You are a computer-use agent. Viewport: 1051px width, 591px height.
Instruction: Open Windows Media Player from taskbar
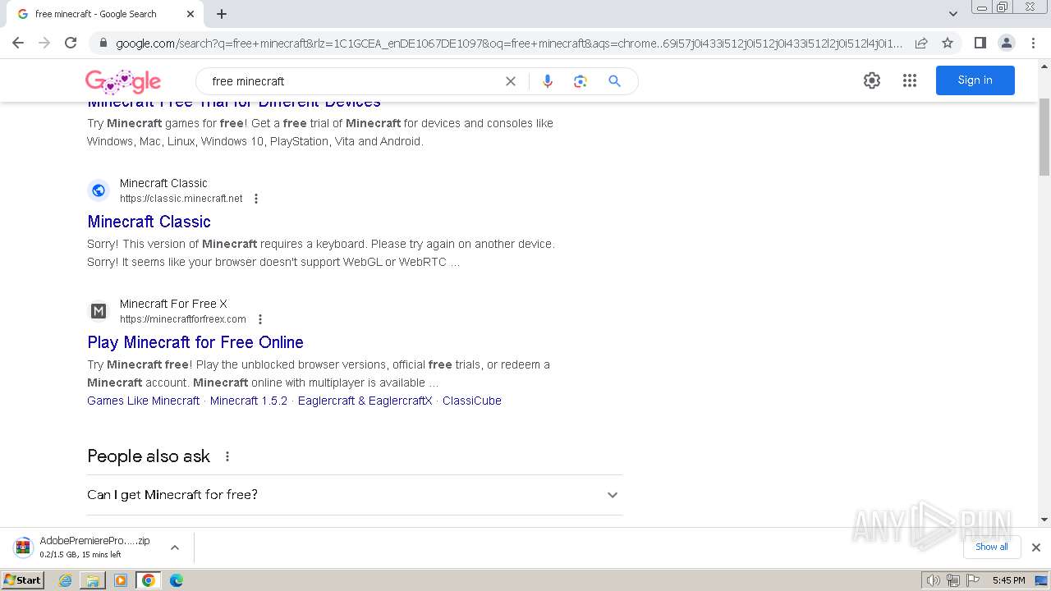[121, 580]
